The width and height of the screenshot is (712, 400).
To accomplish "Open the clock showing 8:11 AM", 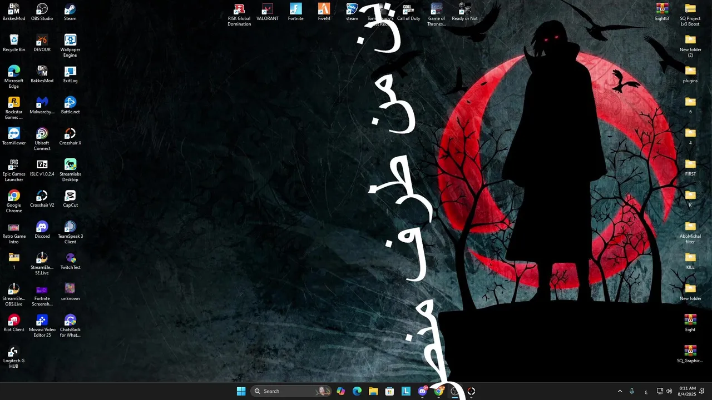I will (x=687, y=391).
